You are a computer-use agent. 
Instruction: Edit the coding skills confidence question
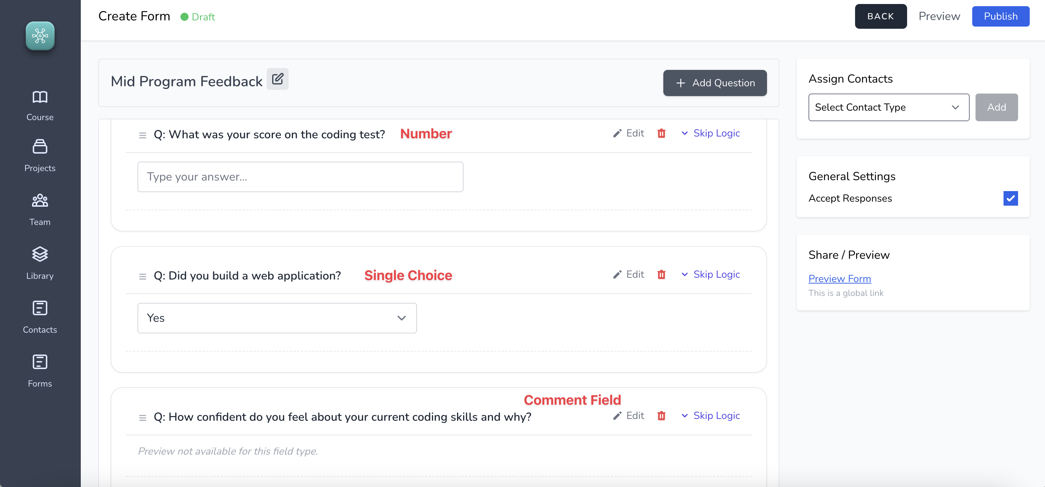coord(628,416)
